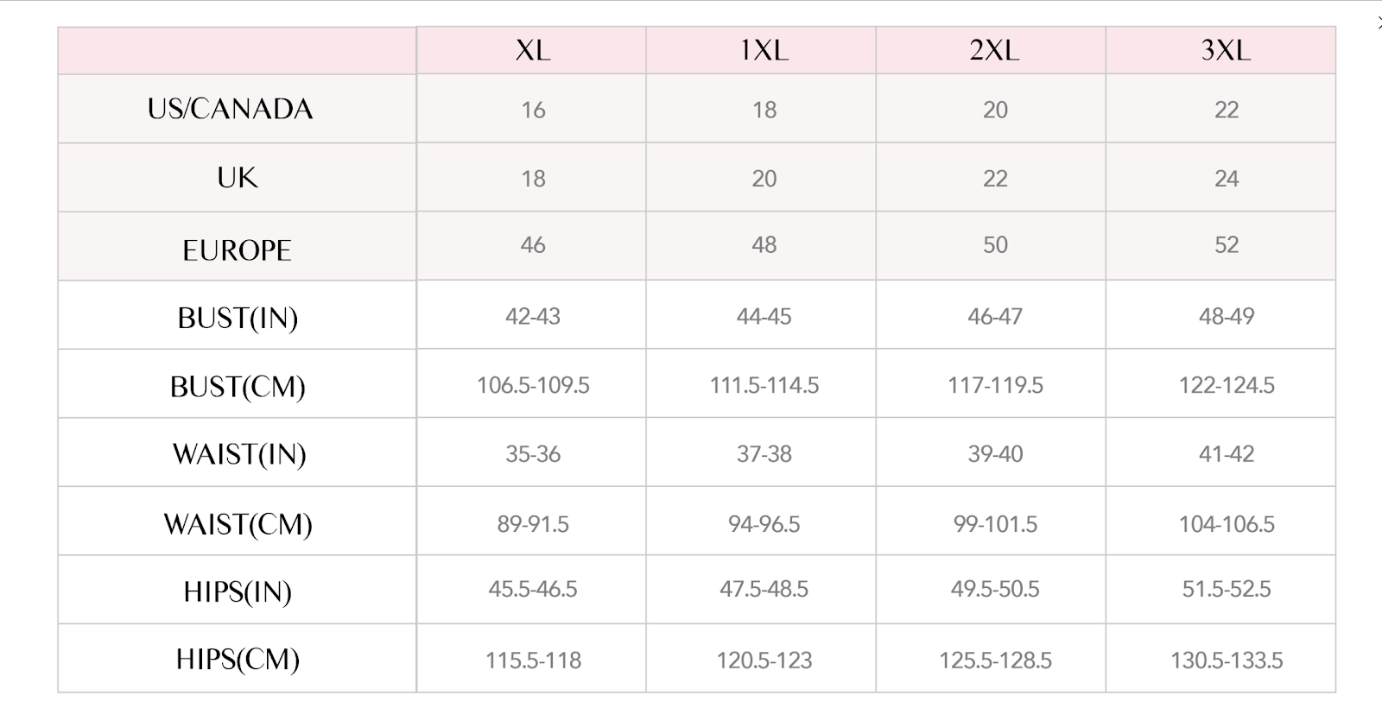Select the 3XL waist value 41-42

coord(1226,454)
